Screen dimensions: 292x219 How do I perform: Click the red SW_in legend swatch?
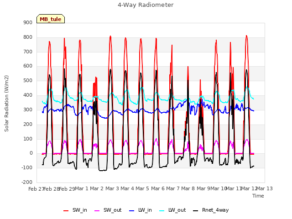tap(66, 211)
